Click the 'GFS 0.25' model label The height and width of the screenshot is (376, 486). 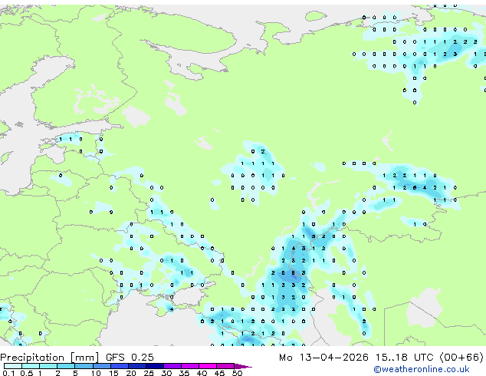point(130,358)
